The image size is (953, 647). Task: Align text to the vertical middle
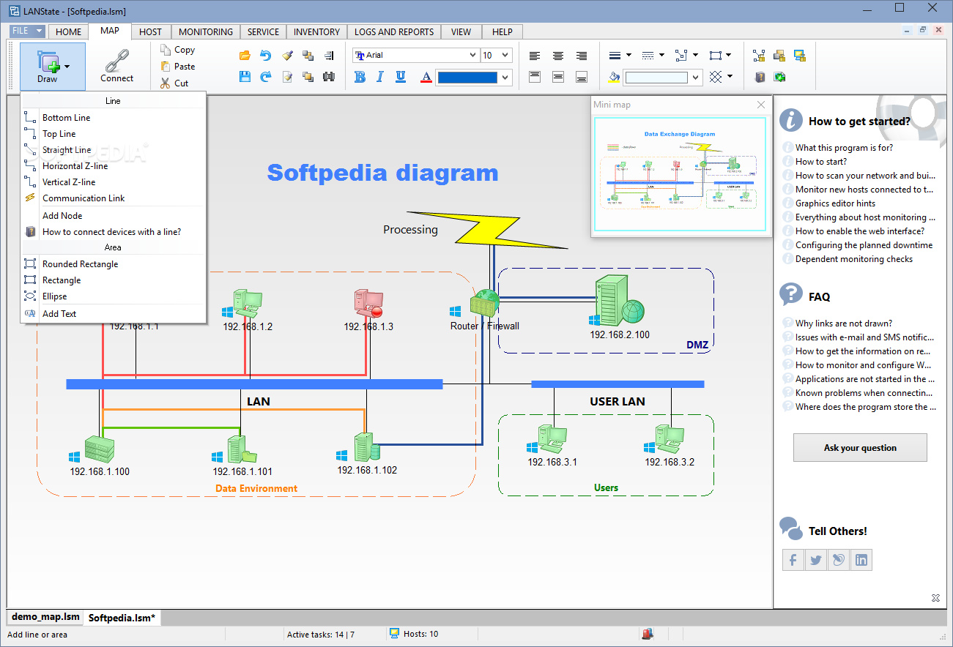558,76
